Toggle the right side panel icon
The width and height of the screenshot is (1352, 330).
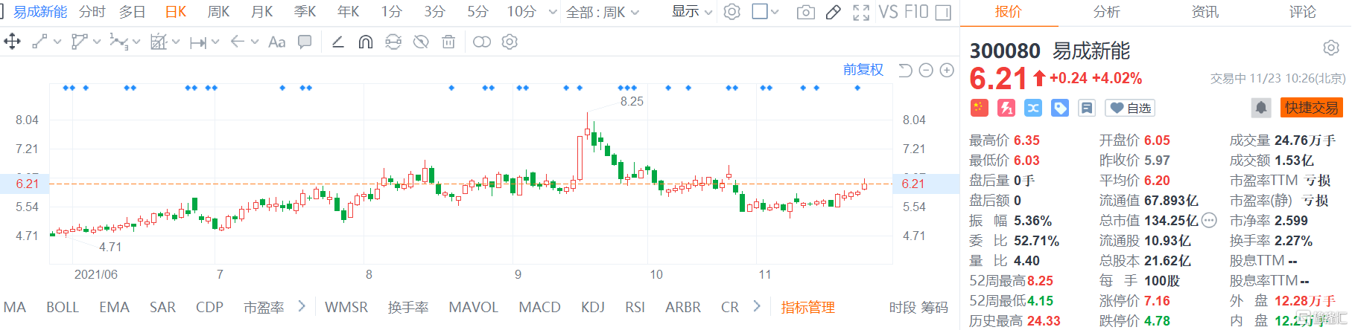(943, 12)
